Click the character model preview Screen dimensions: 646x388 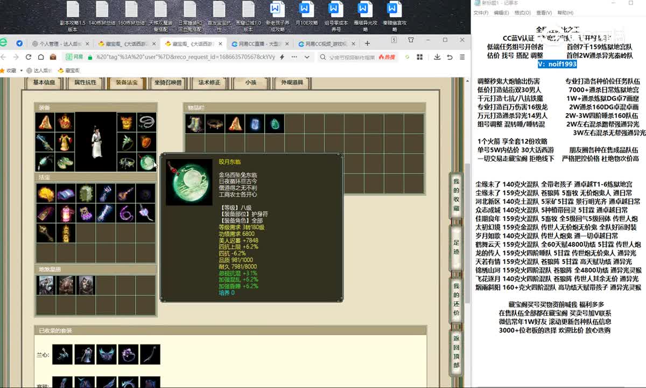click(96, 142)
